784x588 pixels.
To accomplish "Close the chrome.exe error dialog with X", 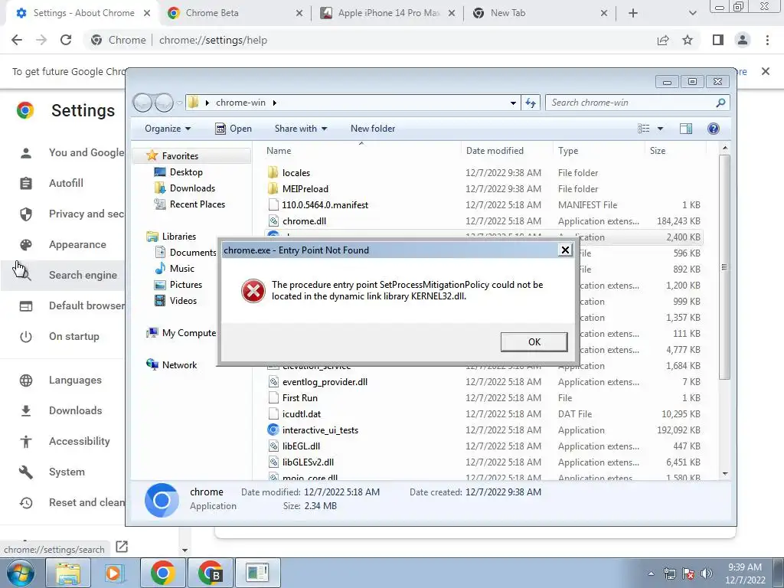I will (565, 250).
